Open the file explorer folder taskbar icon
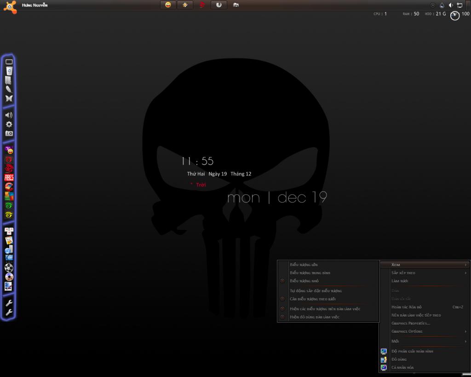Screen dimensions: 471x377 click(x=236, y=5)
